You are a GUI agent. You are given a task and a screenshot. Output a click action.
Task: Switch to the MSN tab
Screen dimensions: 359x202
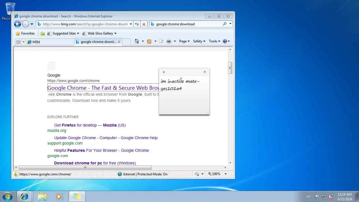[50, 42]
